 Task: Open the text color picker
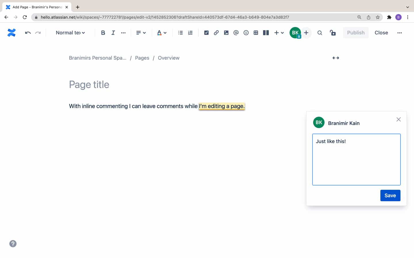[x=162, y=33]
